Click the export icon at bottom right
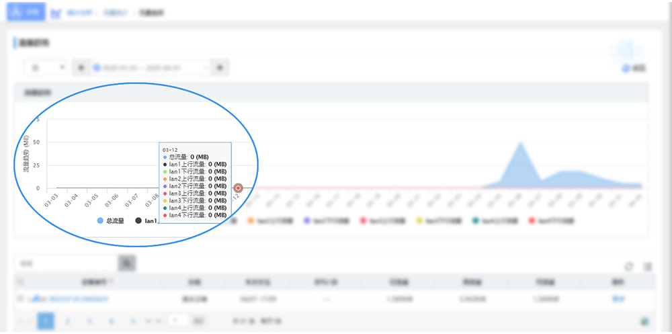Screen dimensions: 672x334 tap(646, 321)
